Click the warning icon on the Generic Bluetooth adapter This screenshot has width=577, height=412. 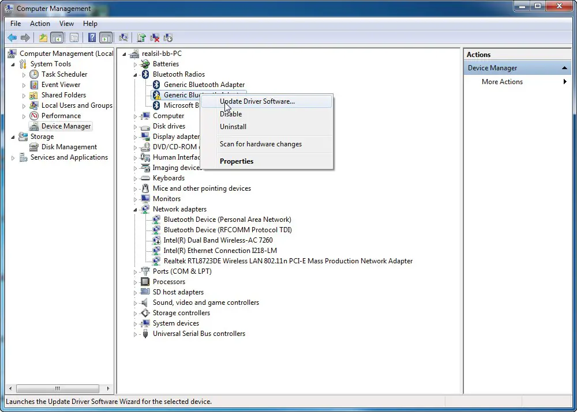tap(156, 95)
